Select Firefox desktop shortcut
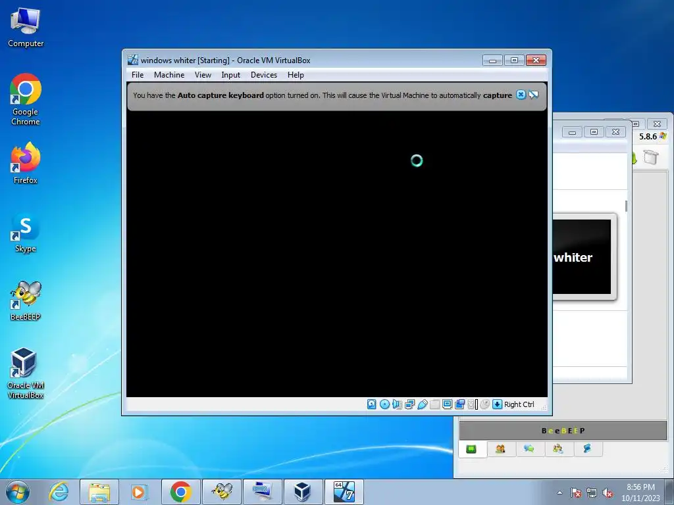The height and width of the screenshot is (505, 674). (x=26, y=163)
